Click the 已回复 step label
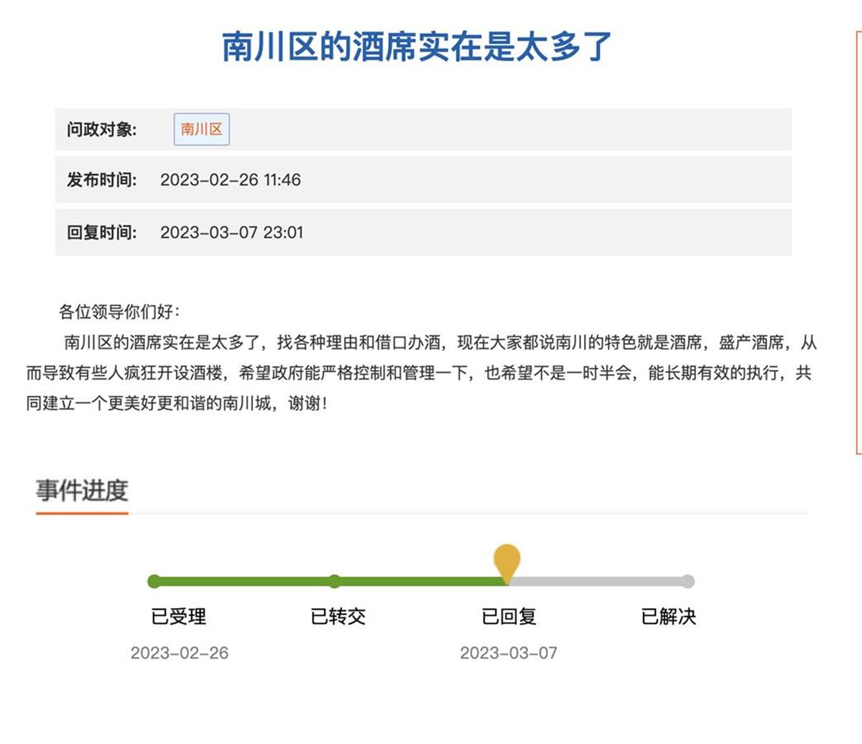Image resolution: width=862 pixels, height=744 pixels. [509, 617]
